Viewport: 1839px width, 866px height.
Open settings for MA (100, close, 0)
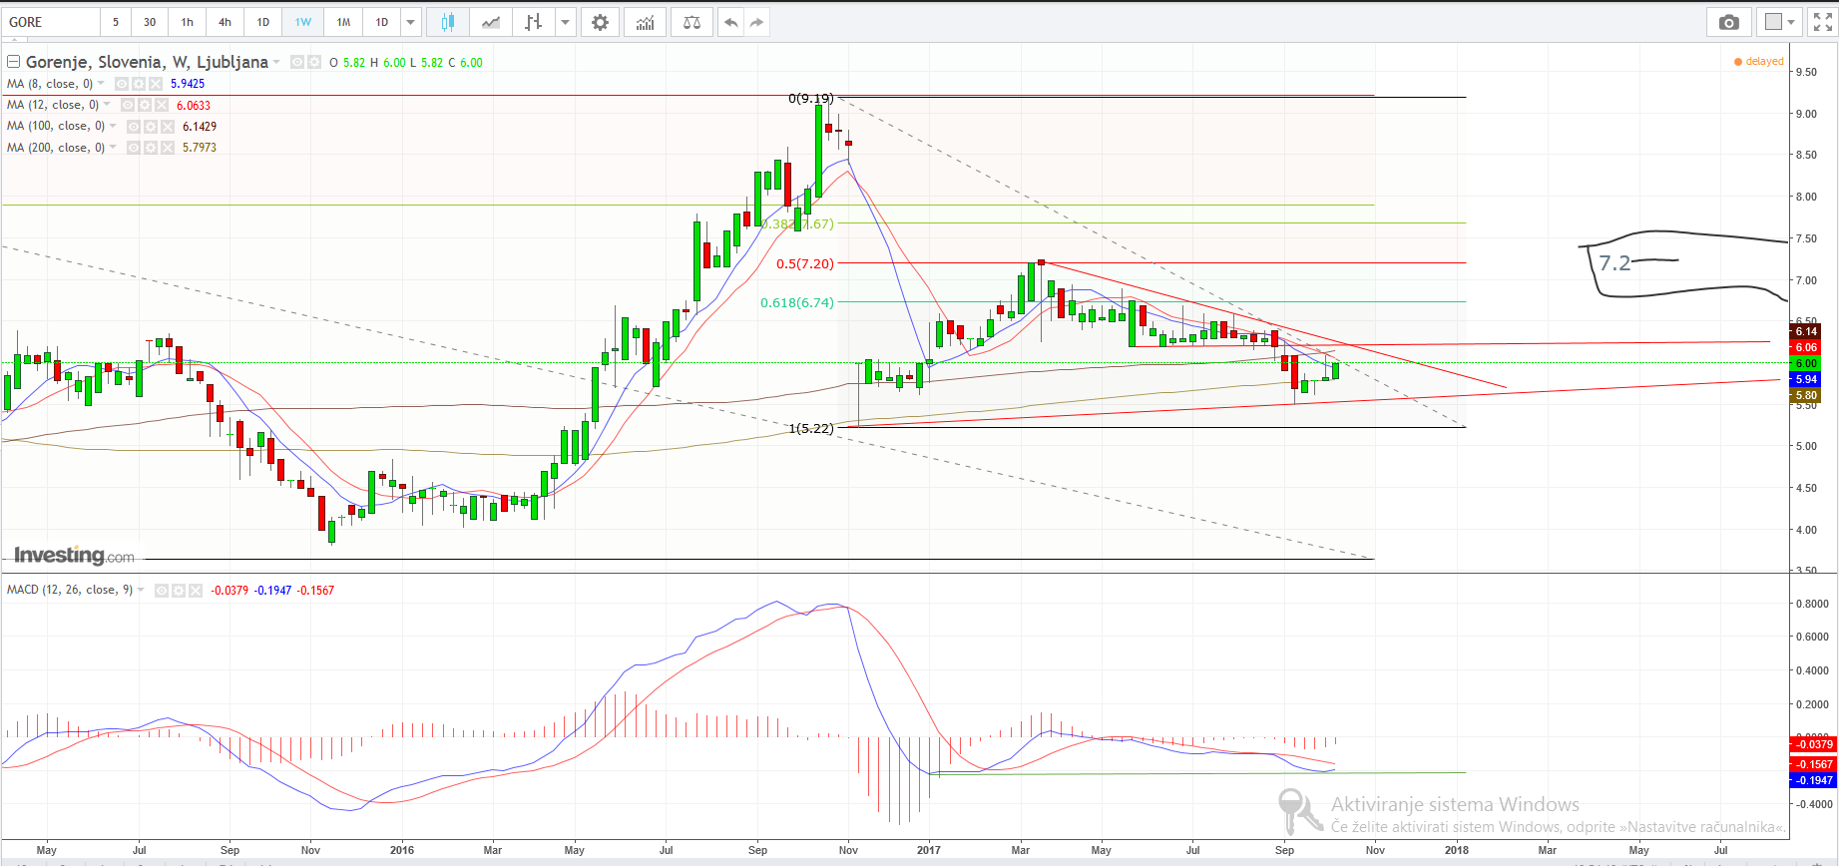pyautogui.click(x=151, y=127)
